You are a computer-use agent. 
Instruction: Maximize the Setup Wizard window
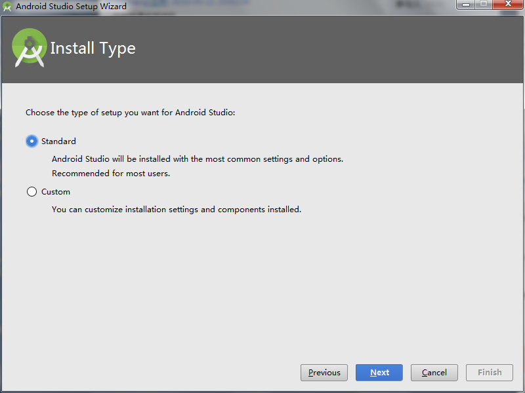(x=484, y=5)
